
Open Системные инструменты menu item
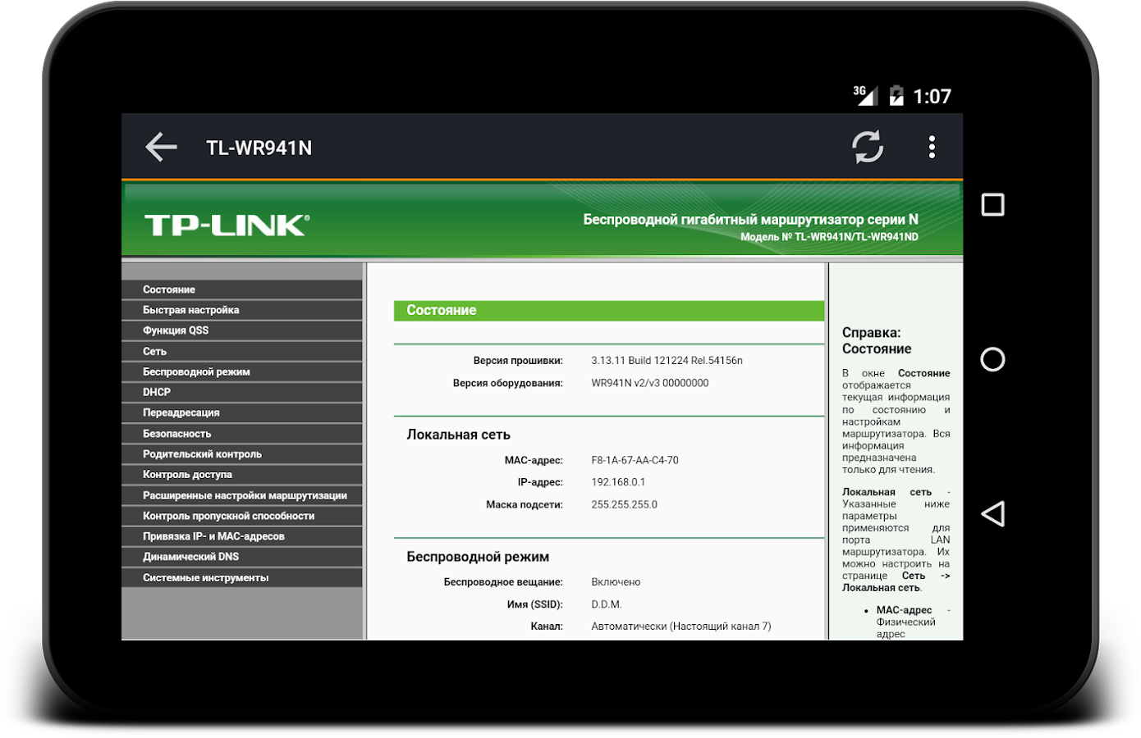pos(241,577)
